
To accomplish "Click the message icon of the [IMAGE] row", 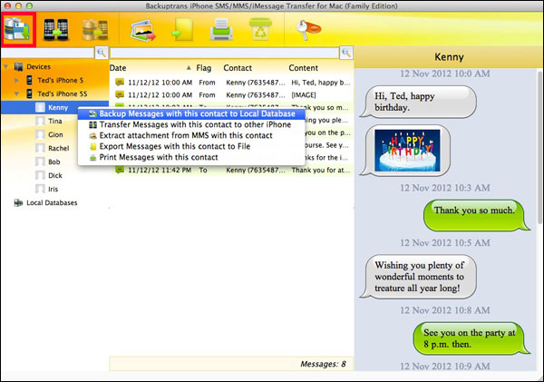I will pyautogui.click(x=120, y=94).
